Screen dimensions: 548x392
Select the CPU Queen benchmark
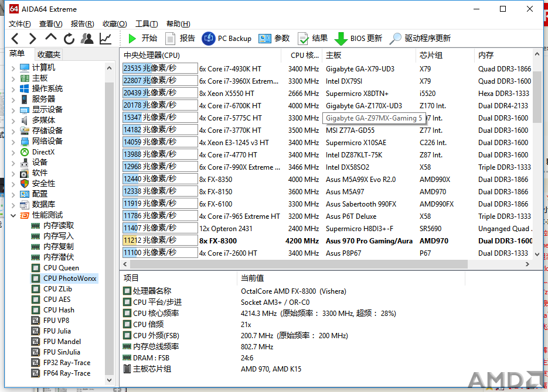point(61,268)
